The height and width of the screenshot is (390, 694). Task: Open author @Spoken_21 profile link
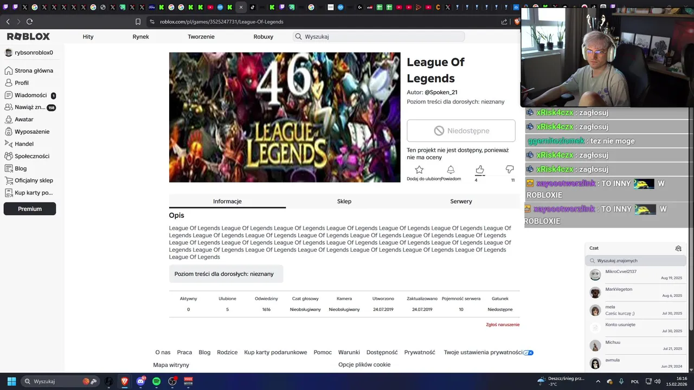441,92
